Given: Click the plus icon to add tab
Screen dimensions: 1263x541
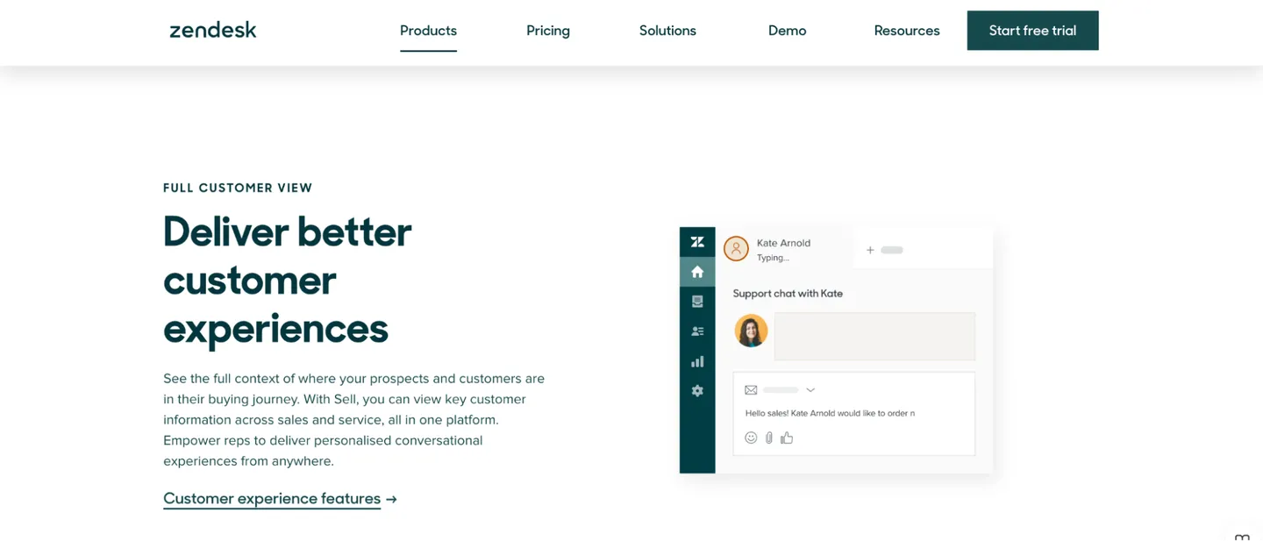Looking at the screenshot, I should (x=870, y=250).
